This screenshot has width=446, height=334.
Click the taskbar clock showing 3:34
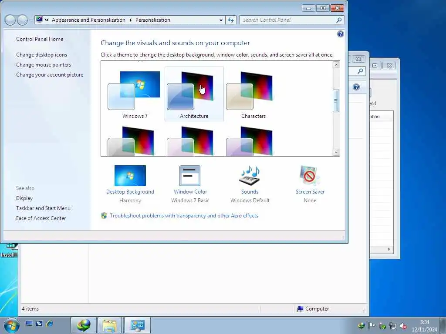pyautogui.click(x=424, y=326)
